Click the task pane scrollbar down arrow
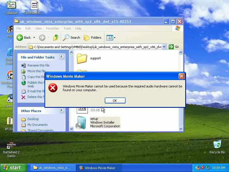The width and height of the screenshot is (229, 172). 71,129
